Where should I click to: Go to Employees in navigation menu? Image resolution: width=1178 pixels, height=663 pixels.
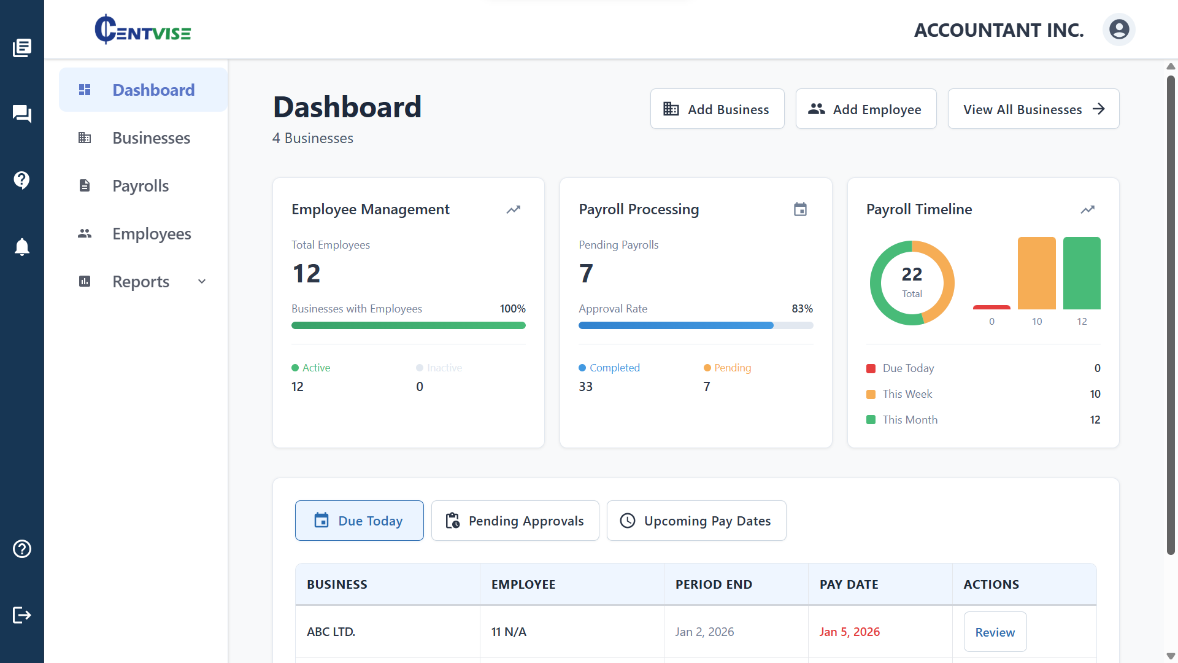pyautogui.click(x=152, y=234)
